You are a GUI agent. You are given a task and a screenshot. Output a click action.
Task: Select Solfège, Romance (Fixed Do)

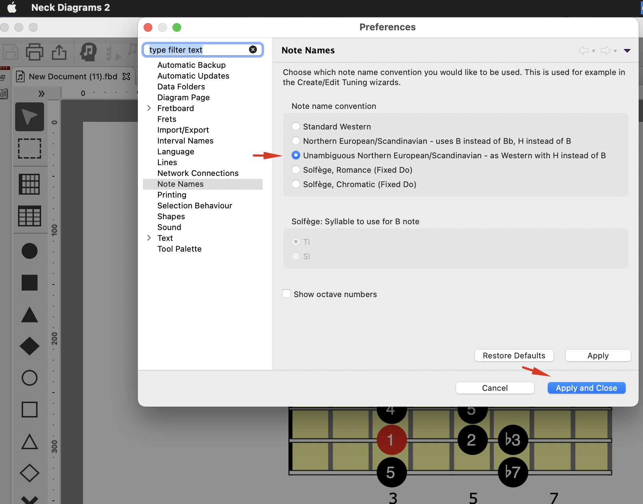296,169
